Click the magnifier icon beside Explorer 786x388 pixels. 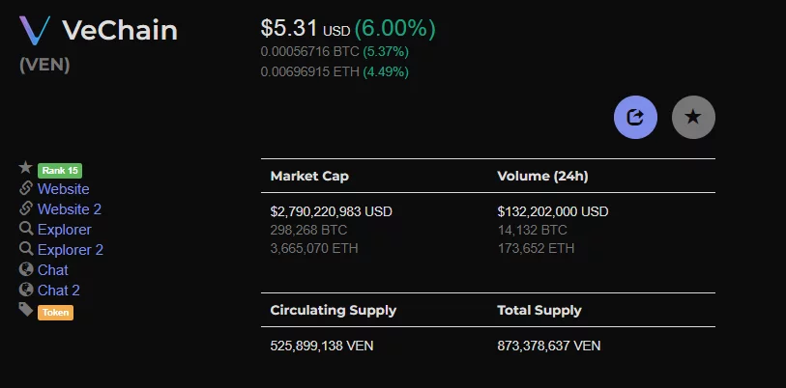(25, 229)
